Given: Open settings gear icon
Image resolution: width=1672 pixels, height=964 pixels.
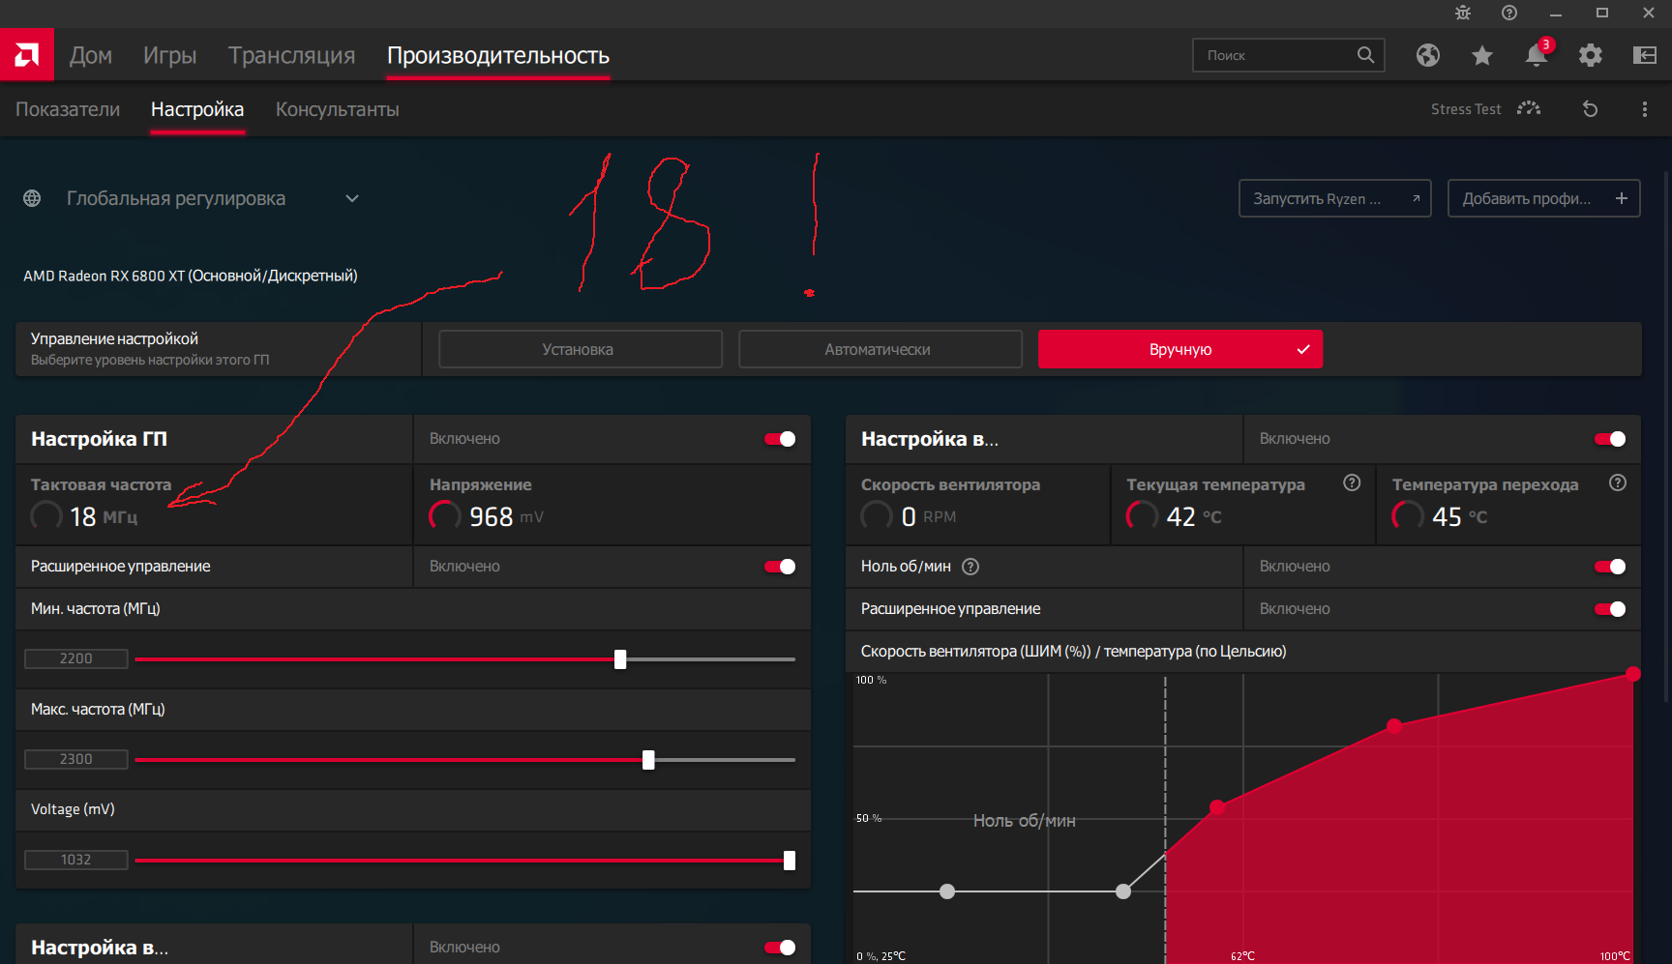Looking at the screenshot, I should point(1591,55).
